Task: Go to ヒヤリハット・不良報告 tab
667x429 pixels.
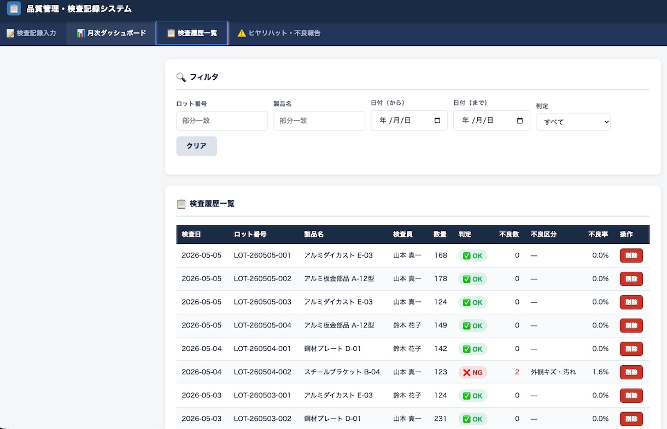Action: [x=279, y=33]
